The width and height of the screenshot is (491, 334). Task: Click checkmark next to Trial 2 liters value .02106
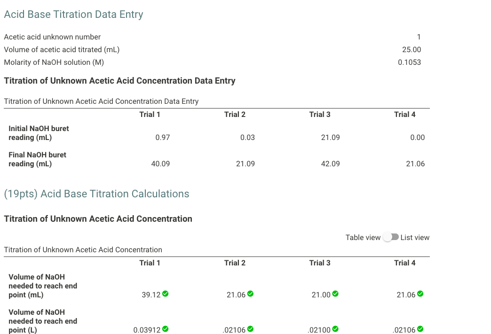250,329
